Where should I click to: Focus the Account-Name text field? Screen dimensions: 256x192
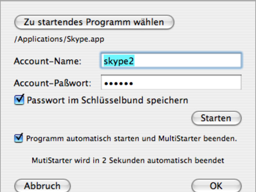171,60
